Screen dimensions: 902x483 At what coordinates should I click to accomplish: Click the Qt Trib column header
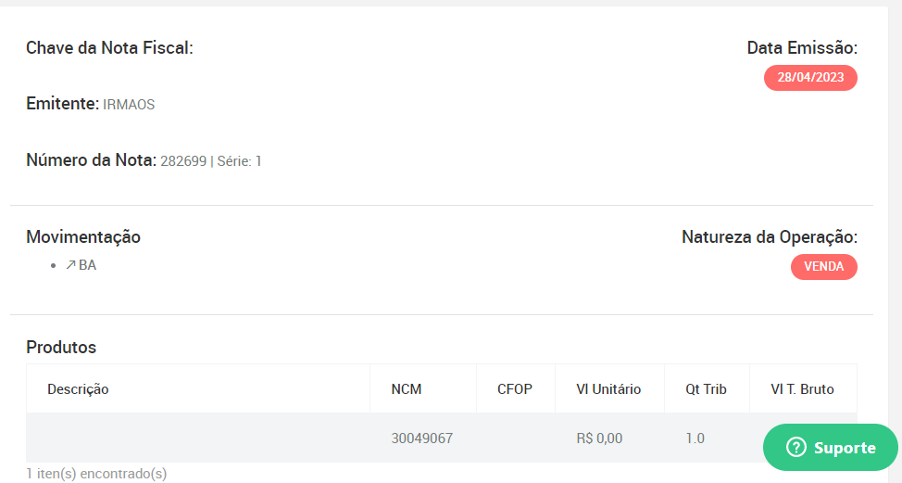click(x=706, y=389)
